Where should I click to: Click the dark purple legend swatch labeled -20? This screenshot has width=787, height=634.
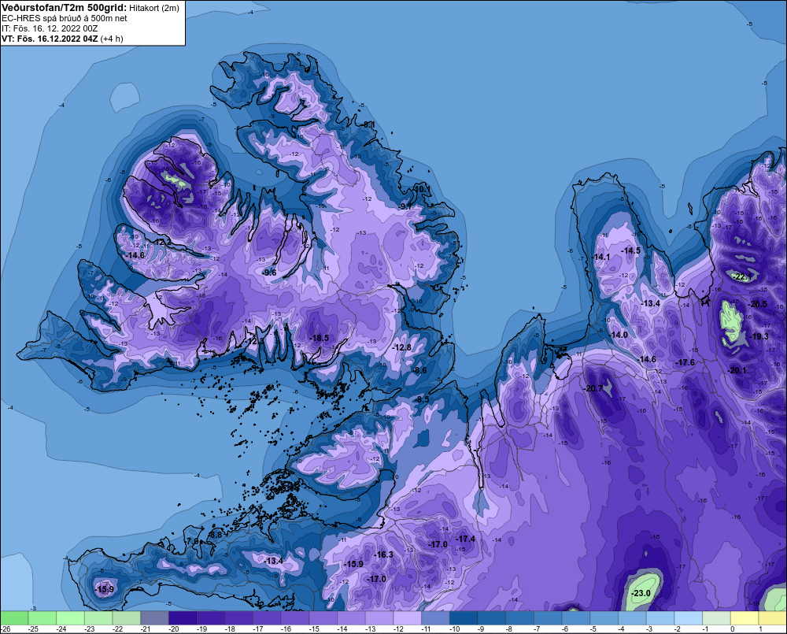click(x=183, y=617)
